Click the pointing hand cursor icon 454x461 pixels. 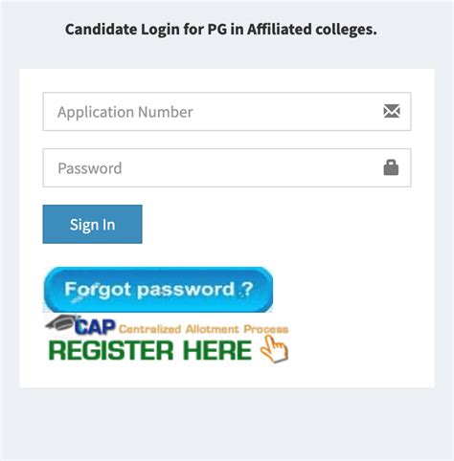click(x=274, y=349)
